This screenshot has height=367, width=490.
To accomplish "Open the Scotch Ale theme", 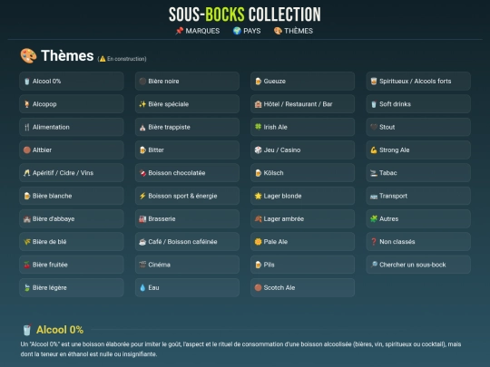I will click(302, 287).
